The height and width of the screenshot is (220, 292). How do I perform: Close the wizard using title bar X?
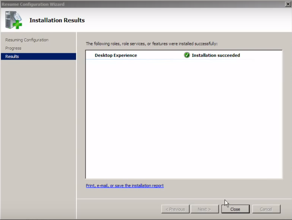tap(288, 4)
